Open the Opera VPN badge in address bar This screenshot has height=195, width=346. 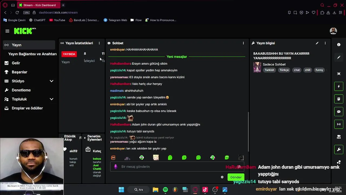(26, 12)
